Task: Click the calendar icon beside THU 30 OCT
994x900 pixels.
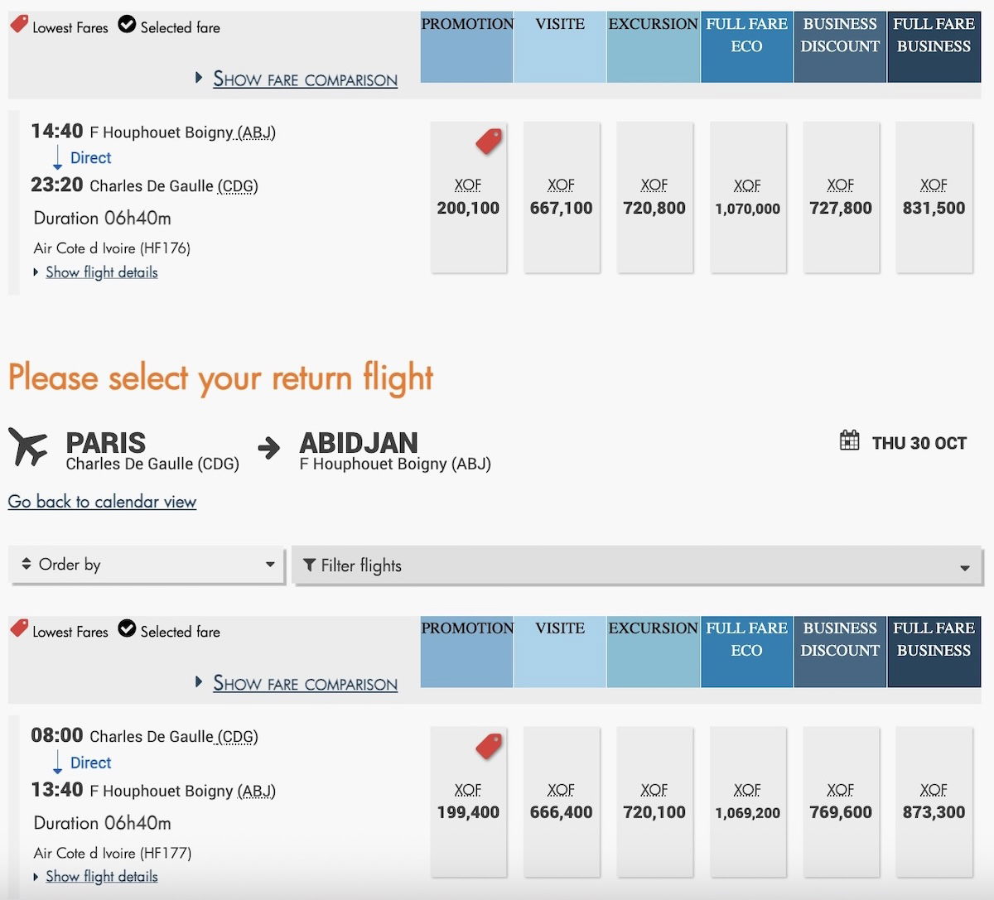Action: [x=849, y=440]
